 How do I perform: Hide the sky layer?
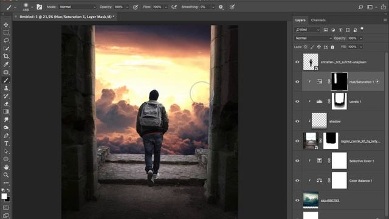pyautogui.click(x=297, y=200)
